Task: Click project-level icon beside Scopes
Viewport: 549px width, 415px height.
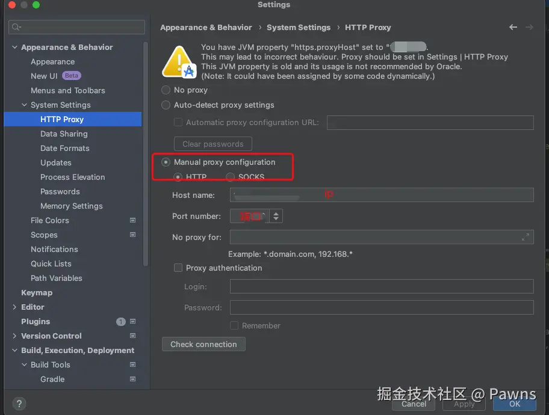Action: [x=132, y=235]
